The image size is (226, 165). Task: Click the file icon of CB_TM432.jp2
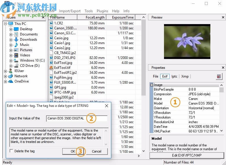coord(51,53)
